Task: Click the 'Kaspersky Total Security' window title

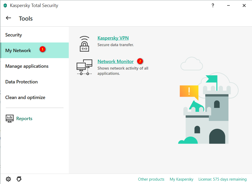Action: coord(34,6)
